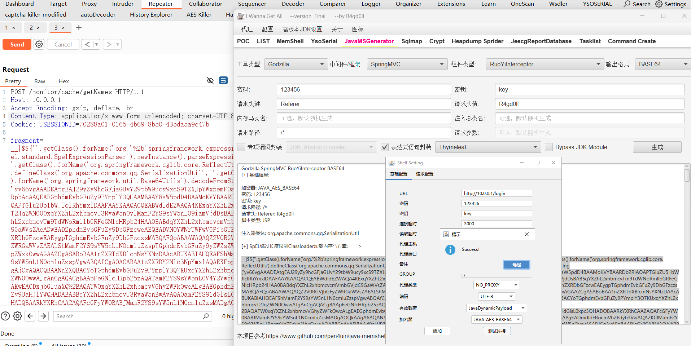Switch to the Intruder tab in Burp
This screenshot has width=691, height=346.
(x=123, y=4)
